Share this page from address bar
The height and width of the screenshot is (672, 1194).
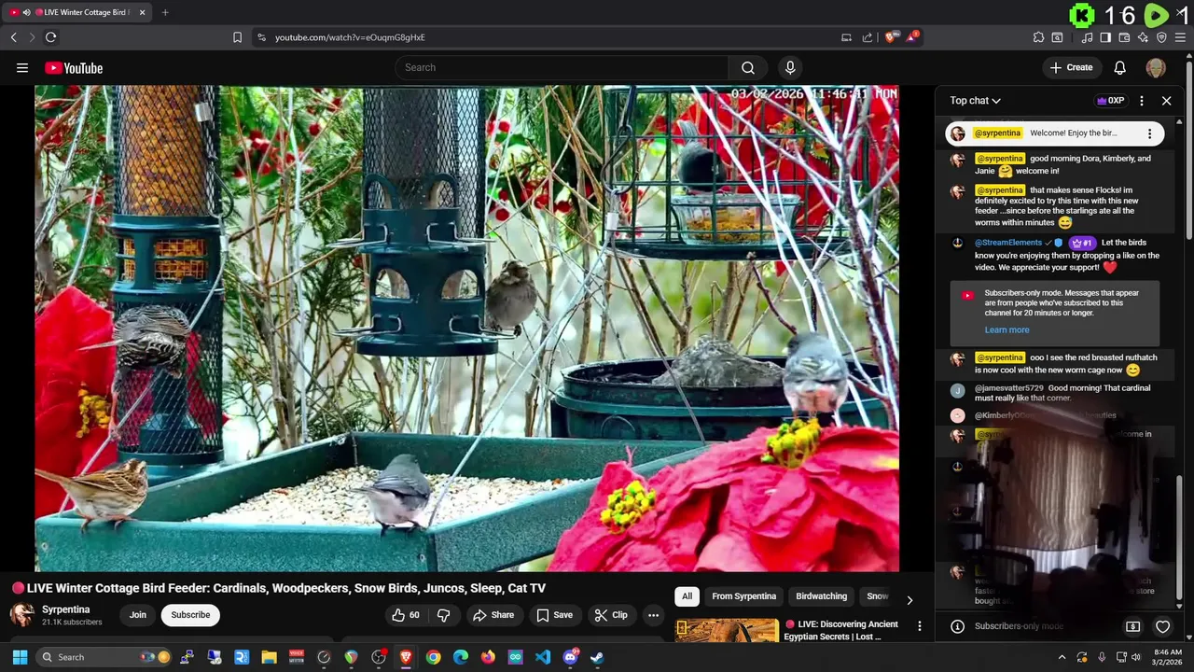(x=868, y=37)
